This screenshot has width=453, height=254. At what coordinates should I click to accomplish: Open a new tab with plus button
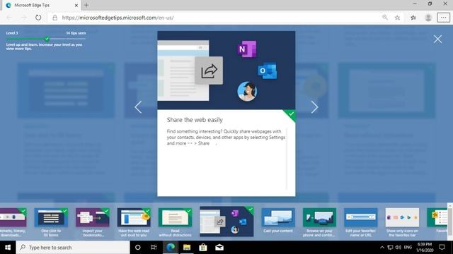86,5
